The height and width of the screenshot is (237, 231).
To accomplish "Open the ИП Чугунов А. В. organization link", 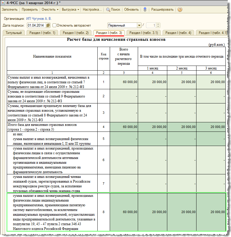I will (x=39, y=18).
